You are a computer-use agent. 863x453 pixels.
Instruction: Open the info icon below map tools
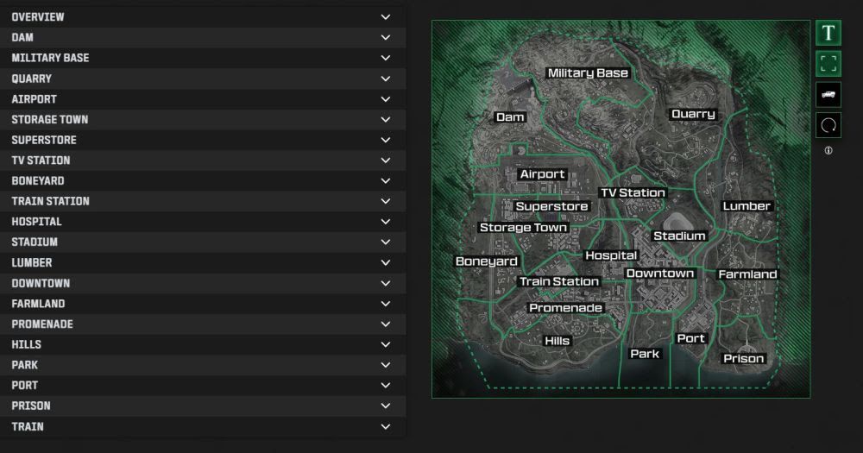[828, 150]
